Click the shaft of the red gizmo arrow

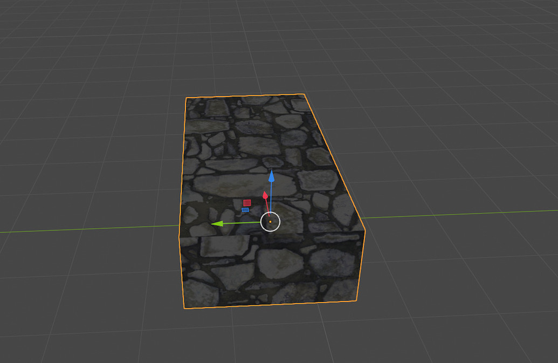pyautogui.click(x=266, y=205)
